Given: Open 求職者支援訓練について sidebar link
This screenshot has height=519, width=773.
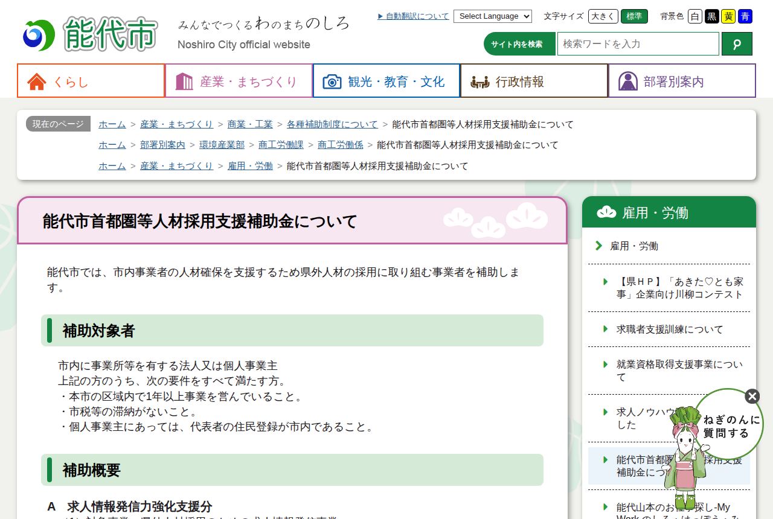Looking at the screenshot, I should click(x=670, y=330).
